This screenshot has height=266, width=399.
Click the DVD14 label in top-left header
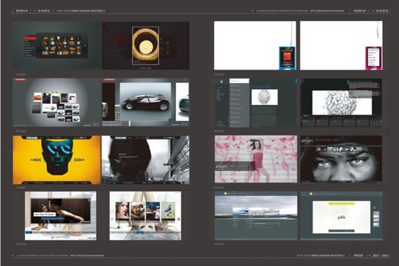coord(21,10)
